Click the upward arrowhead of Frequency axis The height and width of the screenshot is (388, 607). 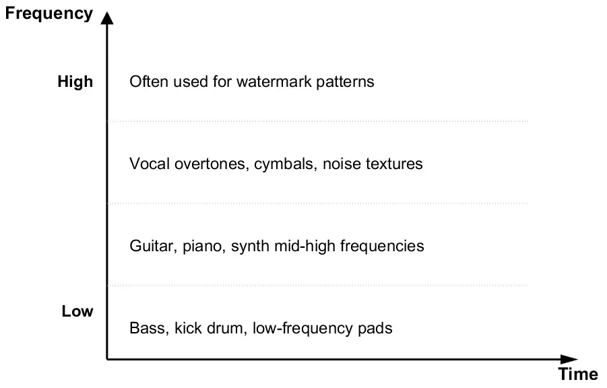tap(107, 18)
